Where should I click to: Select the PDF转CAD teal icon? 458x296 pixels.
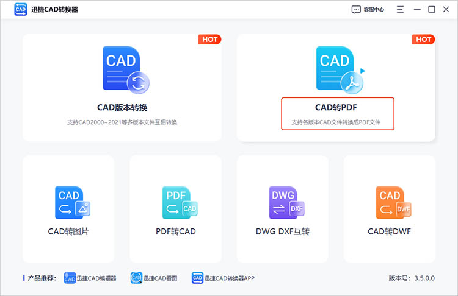[x=180, y=202]
